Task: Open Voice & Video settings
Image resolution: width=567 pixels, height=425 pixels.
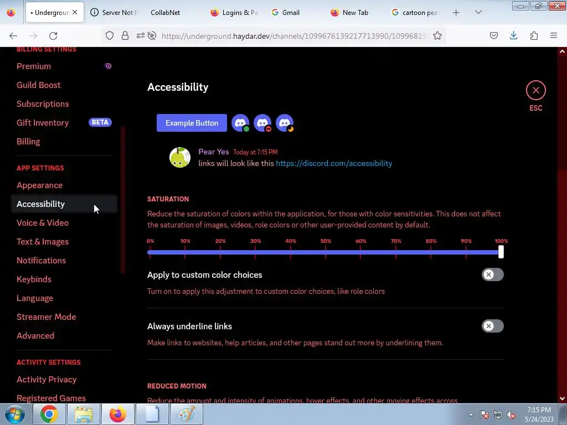Action: tap(64, 222)
